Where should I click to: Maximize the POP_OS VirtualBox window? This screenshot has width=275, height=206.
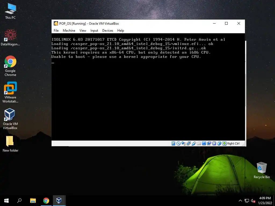(x=226, y=24)
